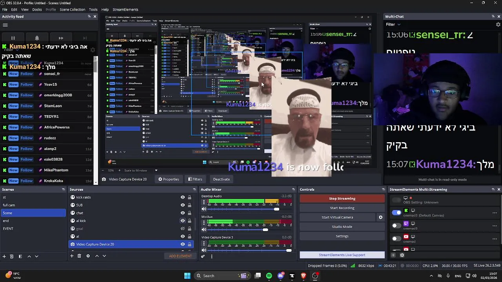Screen dimensions: 502x282
Task: Open the View menu
Action: click(x=25, y=9)
